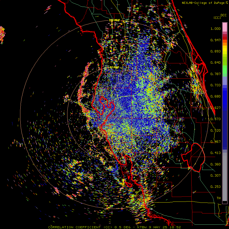Viewport: 229px width, 229px height.
Task: Click the KTBW station identifier in footer
Action: [142, 227]
